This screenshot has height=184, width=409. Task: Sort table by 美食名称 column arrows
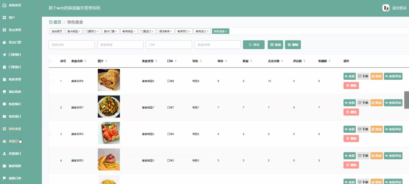[x=85, y=61]
